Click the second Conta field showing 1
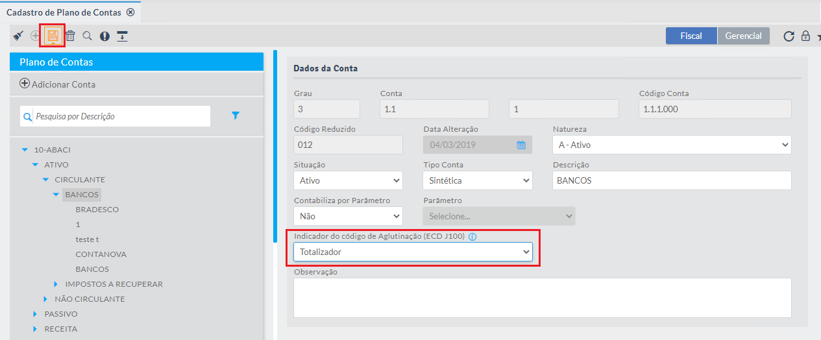 563,109
